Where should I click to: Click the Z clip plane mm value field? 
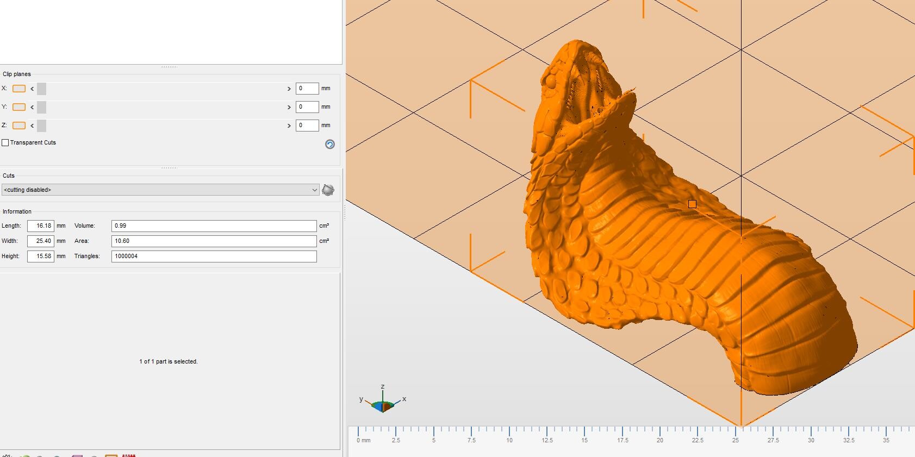(x=307, y=126)
